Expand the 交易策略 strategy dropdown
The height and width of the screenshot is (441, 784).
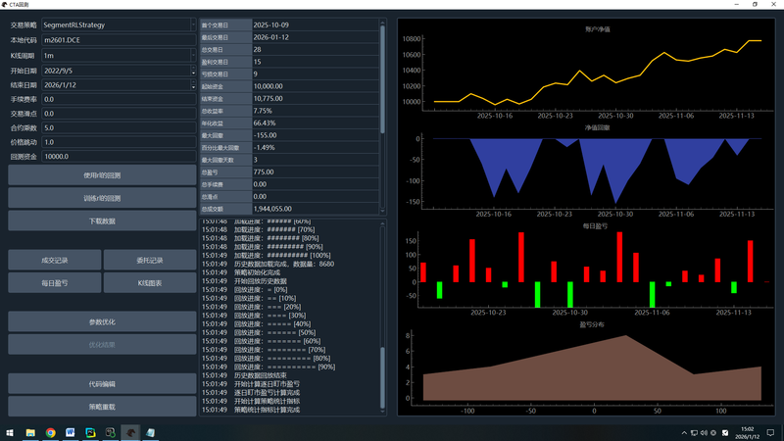point(192,24)
